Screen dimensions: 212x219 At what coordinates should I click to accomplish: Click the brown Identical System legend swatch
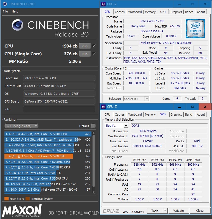click(x=28, y=199)
